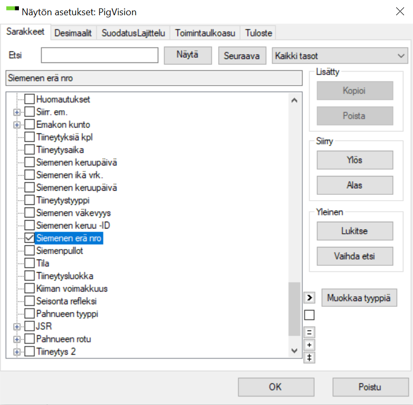Check the Tiineytyksiä kpl checkbox
This screenshot has height=405, width=413.
[x=29, y=137]
